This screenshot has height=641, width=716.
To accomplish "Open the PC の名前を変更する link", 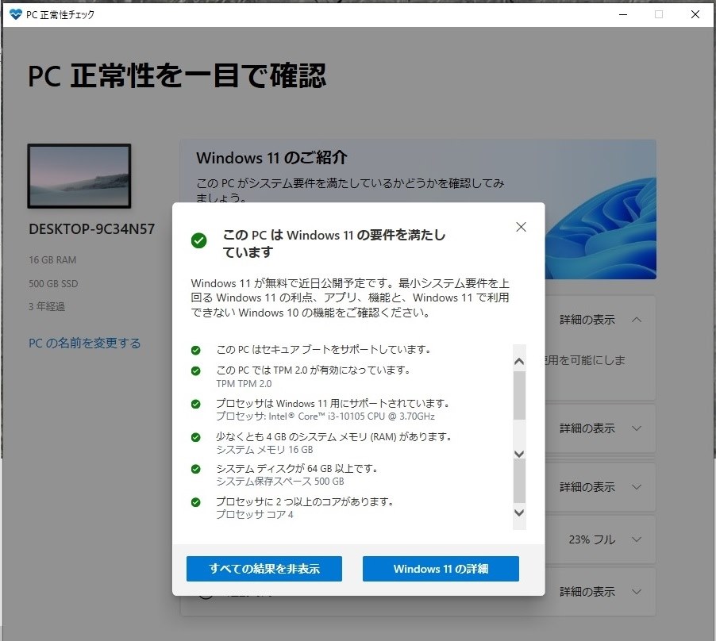I will pyautogui.click(x=85, y=343).
